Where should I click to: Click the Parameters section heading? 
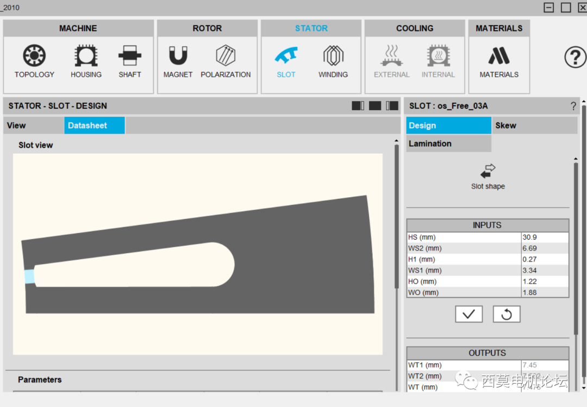tap(40, 380)
